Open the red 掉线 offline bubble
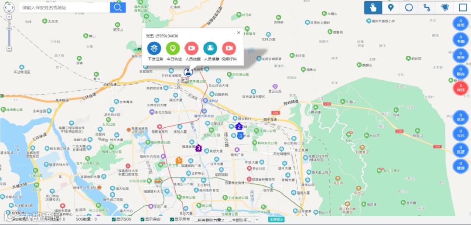 (461, 88)
